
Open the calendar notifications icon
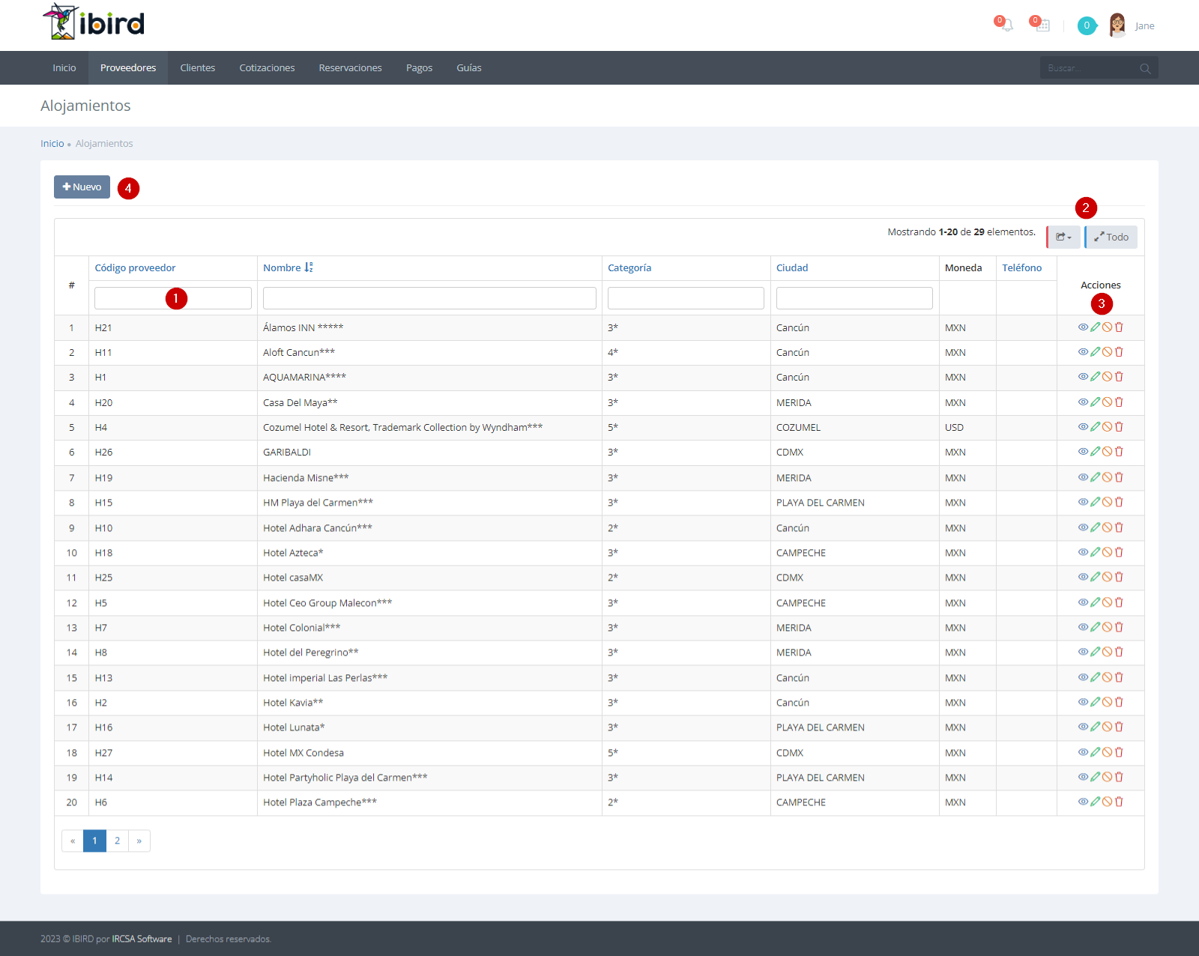(1042, 25)
